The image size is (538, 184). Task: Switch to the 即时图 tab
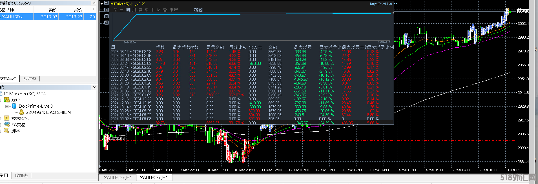click(x=30, y=79)
